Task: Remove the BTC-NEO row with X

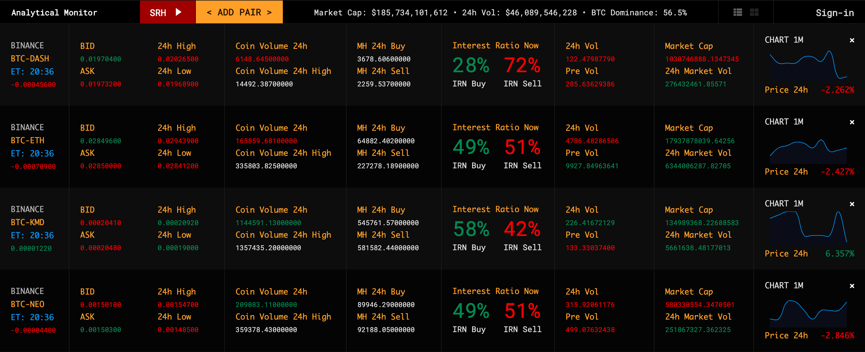Action: (852, 286)
